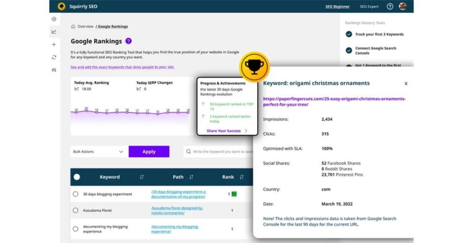
Task: Click arrow next to Share Your Success
Action: pos(246,131)
